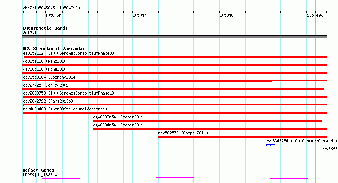The image size is (338, 183).
Task: Open the dgv86e180 (Pang2010) variant label
Action: [x=46, y=69]
